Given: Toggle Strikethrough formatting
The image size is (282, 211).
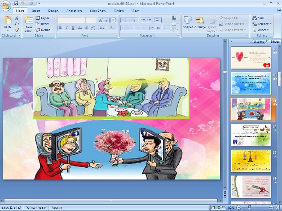Looking at the screenshot, I should click(80, 28).
